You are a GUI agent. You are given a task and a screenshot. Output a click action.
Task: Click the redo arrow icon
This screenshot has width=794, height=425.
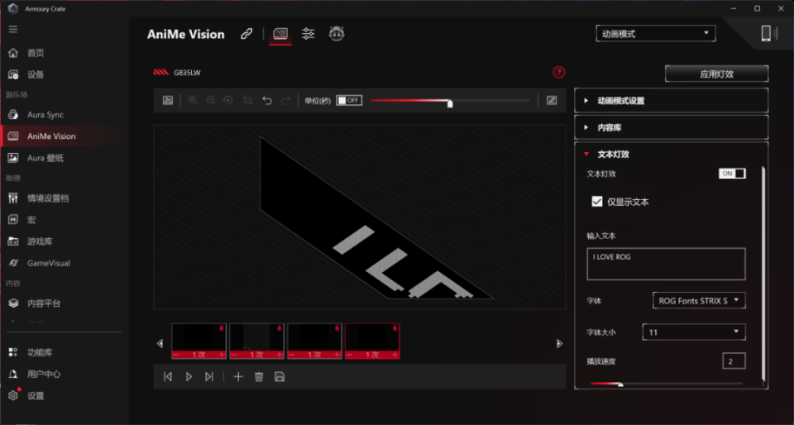coord(285,100)
